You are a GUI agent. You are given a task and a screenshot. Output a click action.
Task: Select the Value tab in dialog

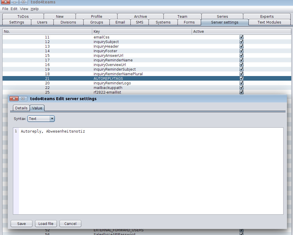37,108
